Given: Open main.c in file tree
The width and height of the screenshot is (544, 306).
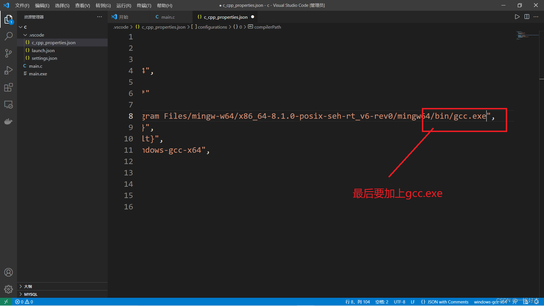Looking at the screenshot, I should pos(62,66).
